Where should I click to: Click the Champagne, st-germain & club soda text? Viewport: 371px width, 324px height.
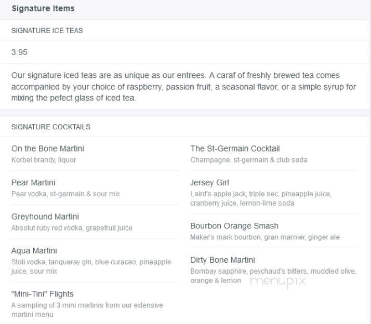[x=249, y=160]
